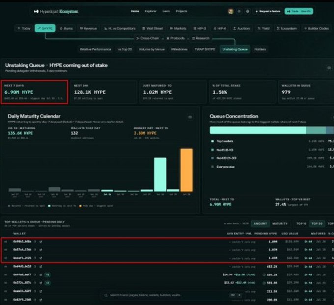
Task: Switch to the HIP-4 tab
Action: [220, 28]
